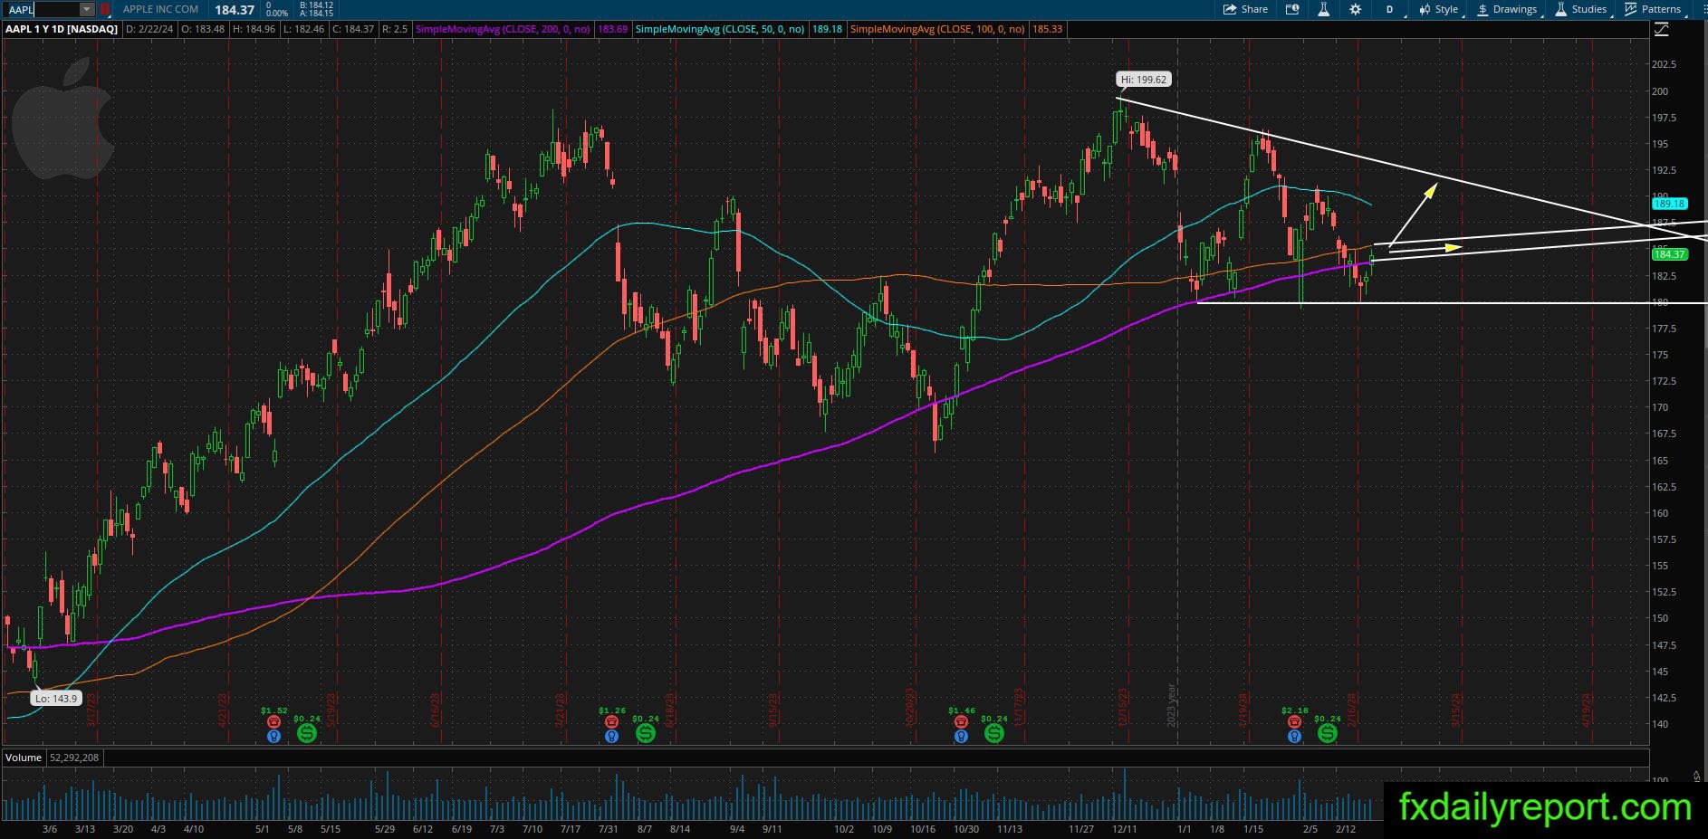This screenshot has width=1708, height=839.
Task: Click the earnings phone icon labeled $2.18
Action: click(1294, 721)
